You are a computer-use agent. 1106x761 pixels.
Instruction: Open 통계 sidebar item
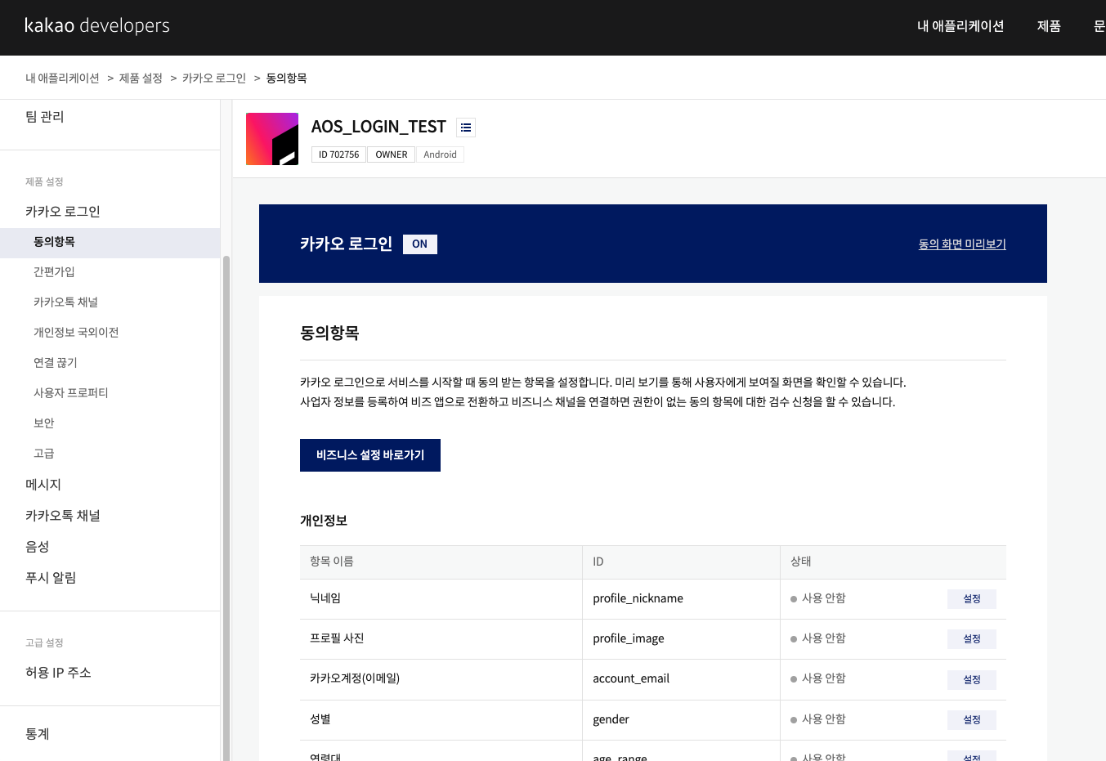(x=38, y=734)
